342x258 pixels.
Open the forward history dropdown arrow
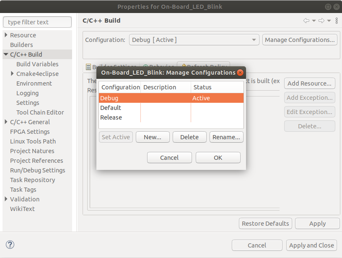pos(329,21)
